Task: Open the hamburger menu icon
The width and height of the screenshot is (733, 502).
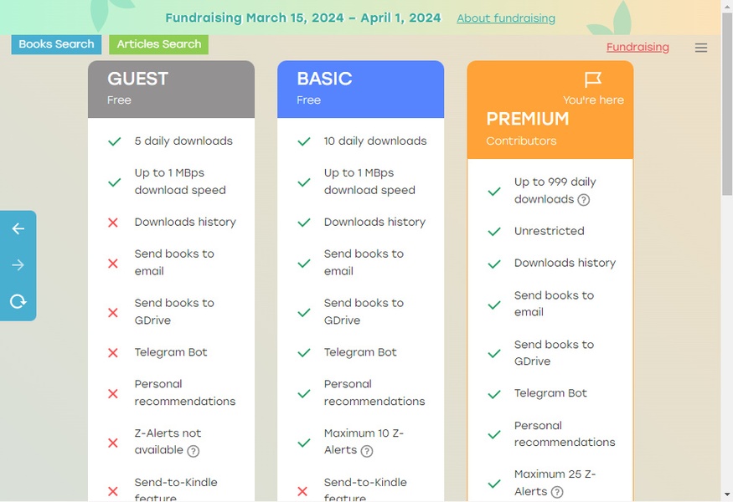Action: point(701,48)
